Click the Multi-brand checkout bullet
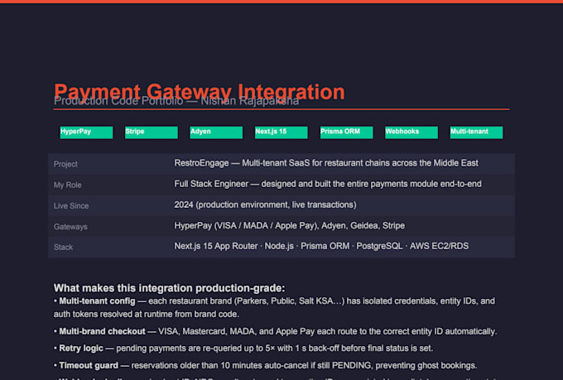This screenshot has width=563, height=380. point(276,331)
